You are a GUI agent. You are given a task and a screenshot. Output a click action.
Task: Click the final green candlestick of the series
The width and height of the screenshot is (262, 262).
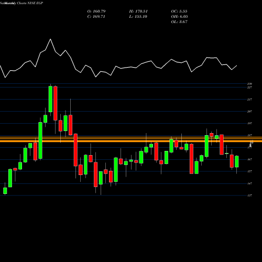tap(237, 161)
